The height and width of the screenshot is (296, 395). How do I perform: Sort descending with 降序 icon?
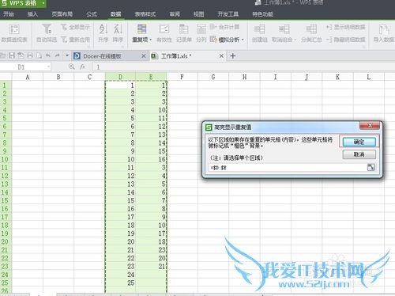point(118,29)
